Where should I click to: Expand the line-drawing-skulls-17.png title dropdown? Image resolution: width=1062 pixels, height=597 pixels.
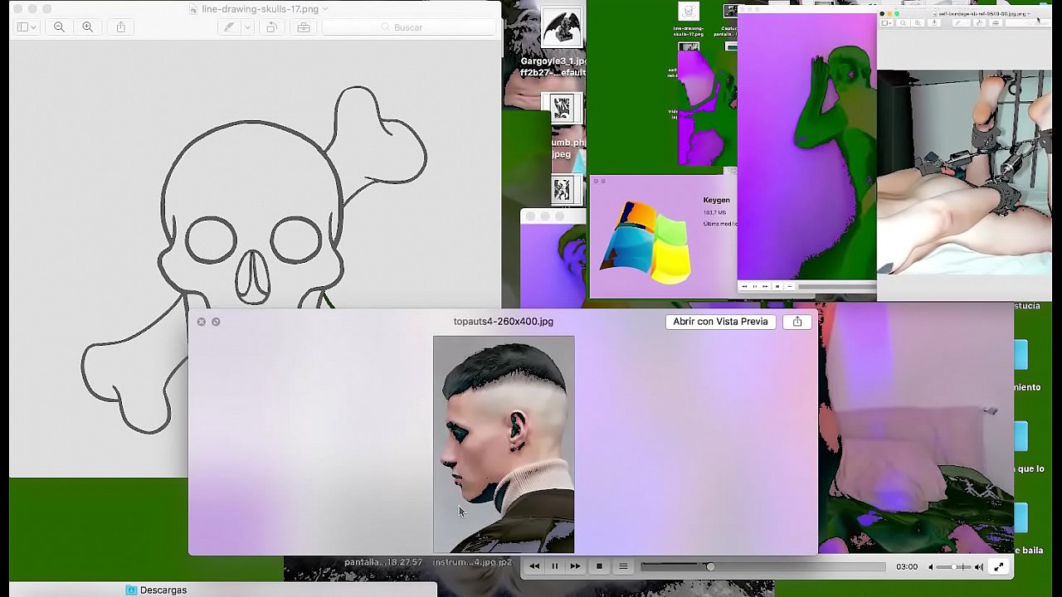point(324,9)
